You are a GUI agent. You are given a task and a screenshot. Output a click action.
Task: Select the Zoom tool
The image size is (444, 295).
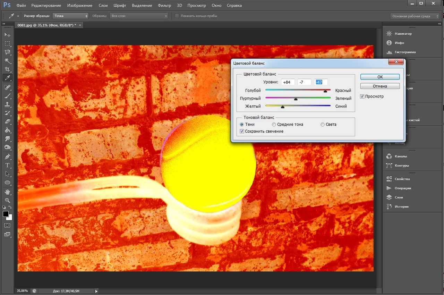(x=7, y=200)
